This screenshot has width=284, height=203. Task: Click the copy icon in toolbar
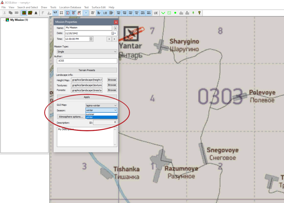click(11, 13)
